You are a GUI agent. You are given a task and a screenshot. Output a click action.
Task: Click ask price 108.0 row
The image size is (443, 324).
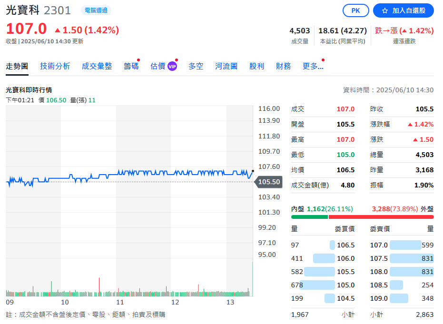point(402,272)
